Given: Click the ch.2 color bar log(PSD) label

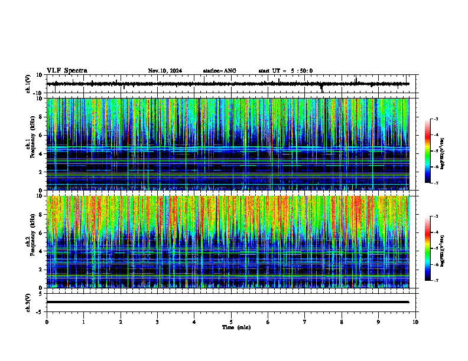Looking at the screenshot, I should [x=442, y=251].
